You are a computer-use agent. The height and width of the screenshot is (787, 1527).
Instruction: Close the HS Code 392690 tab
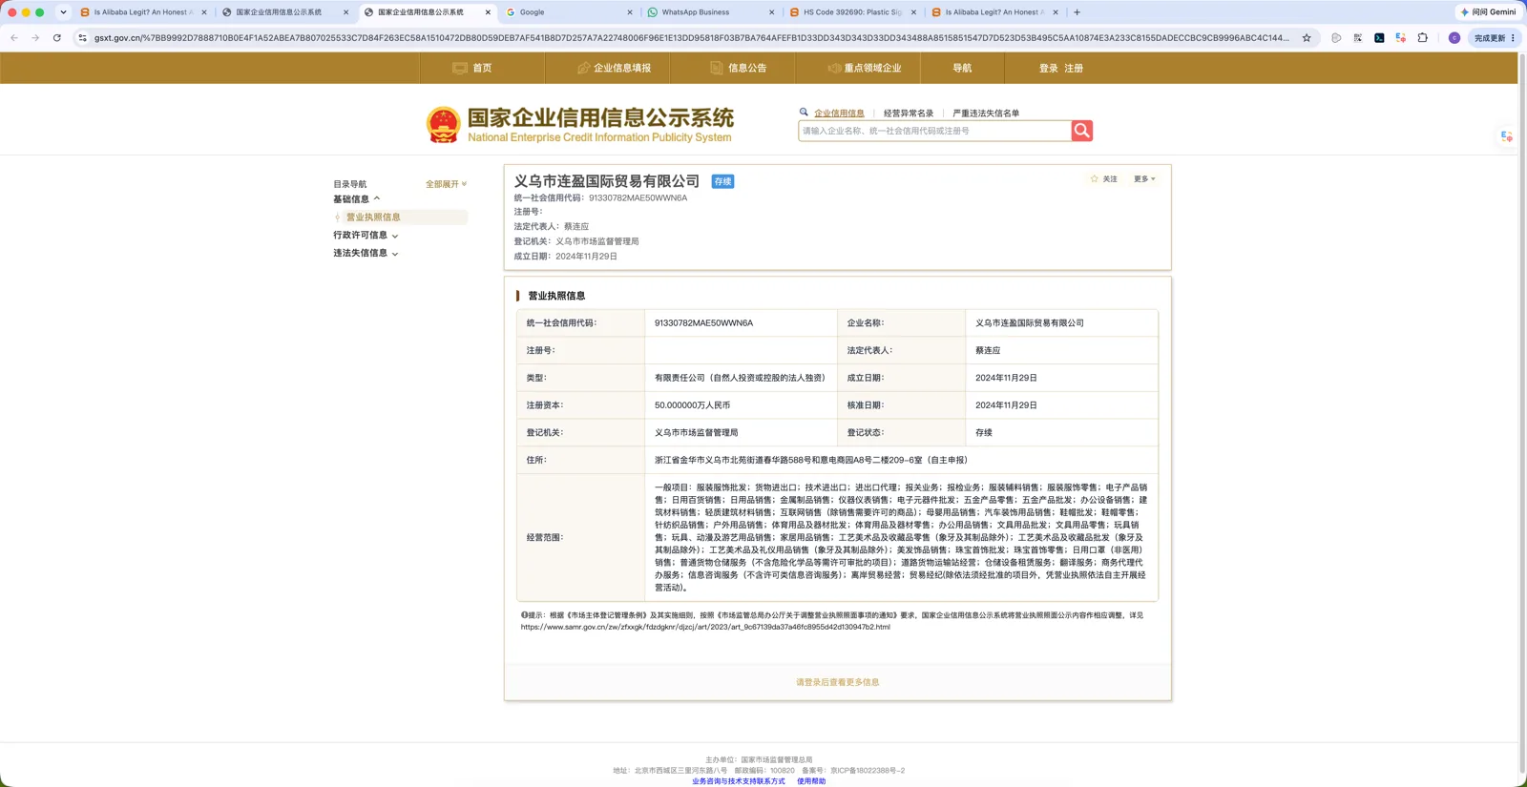tap(913, 12)
